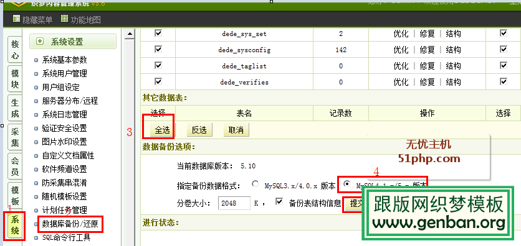Click dede_taglist table name cell

pos(244,66)
